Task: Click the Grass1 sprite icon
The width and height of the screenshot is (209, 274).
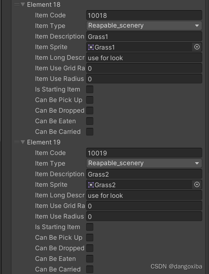Action: click(91, 47)
